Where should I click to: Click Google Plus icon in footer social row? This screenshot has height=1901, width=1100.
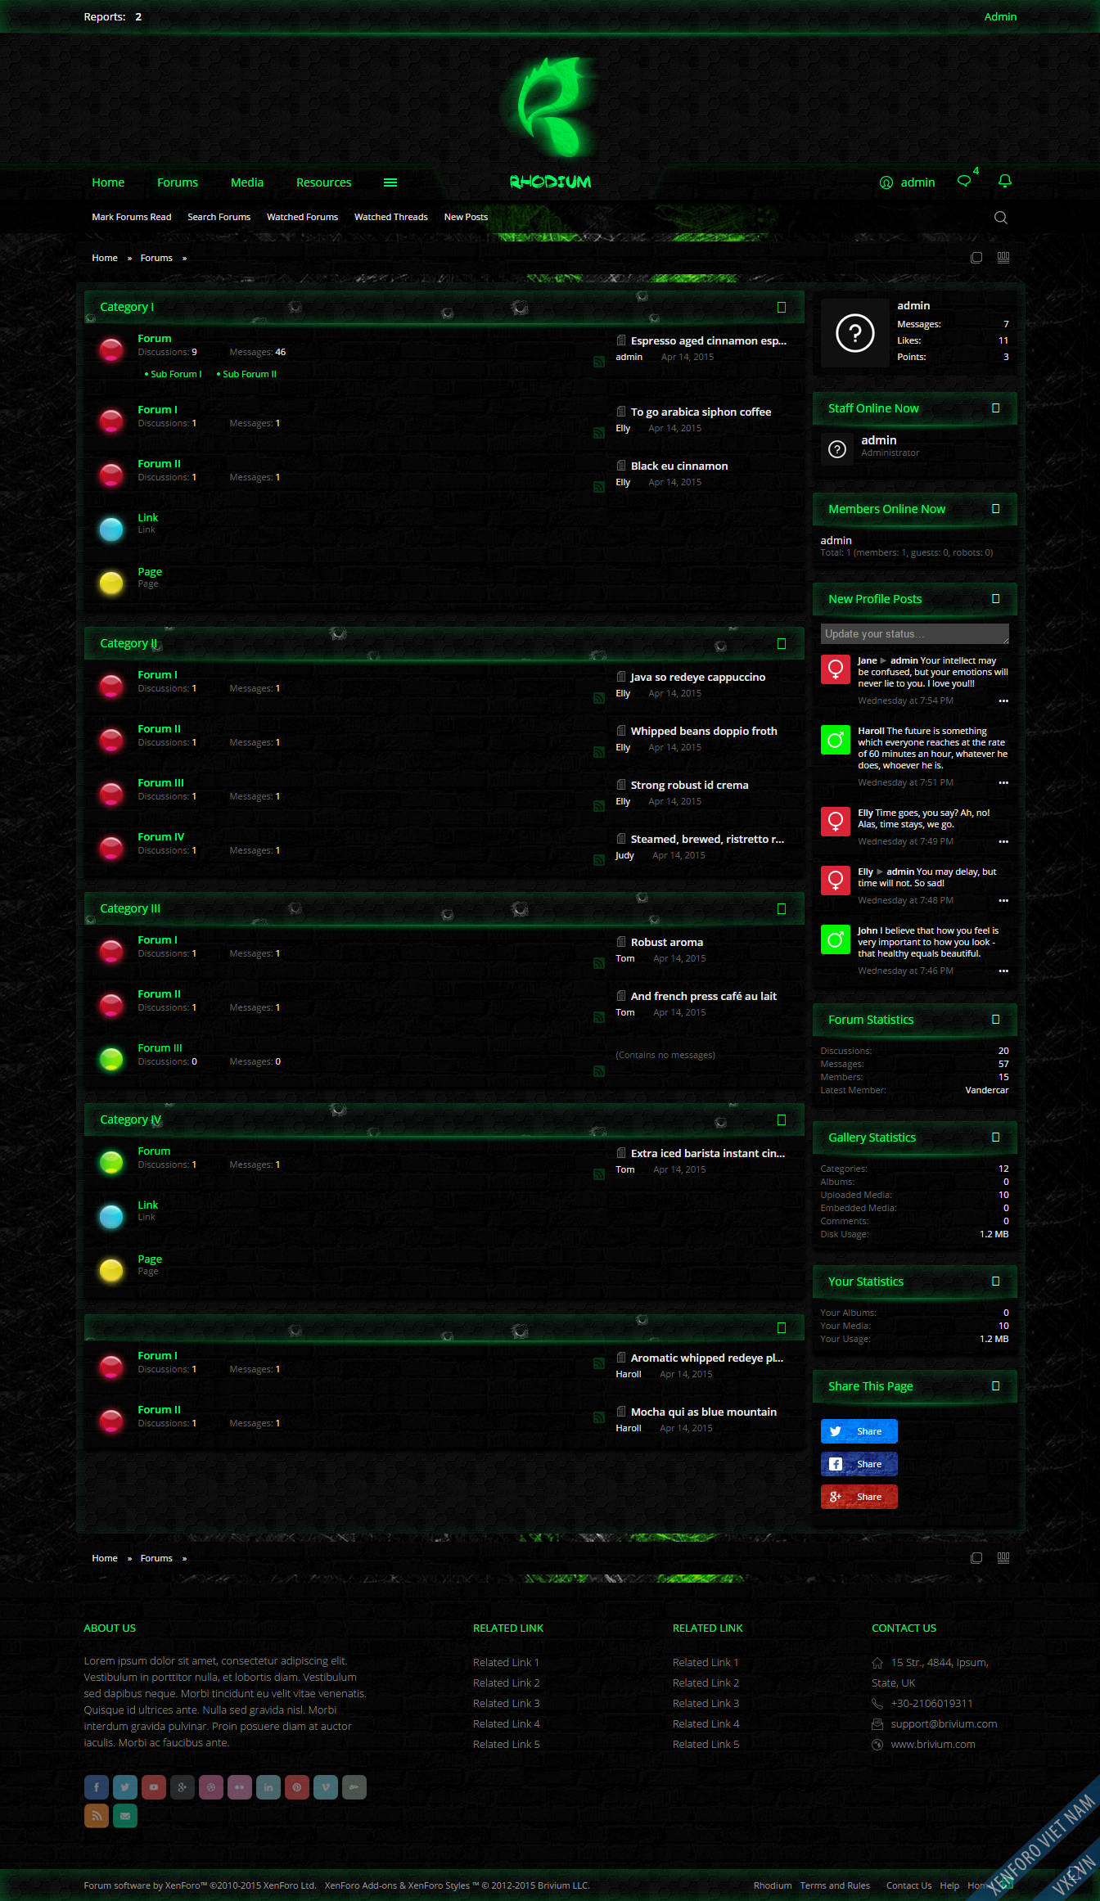click(183, 1787)
